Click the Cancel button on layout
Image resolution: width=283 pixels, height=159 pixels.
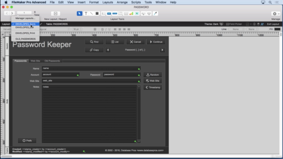tap(135, 42)
